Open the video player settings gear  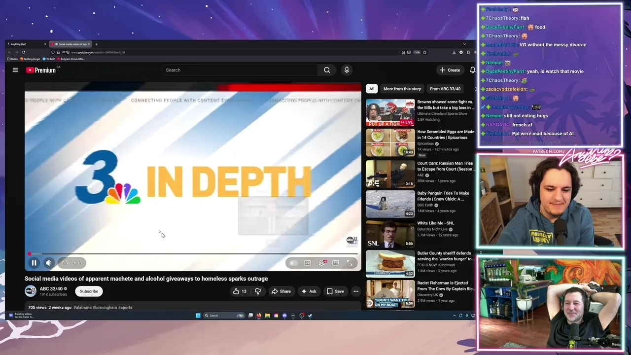(x=321, y=263)
